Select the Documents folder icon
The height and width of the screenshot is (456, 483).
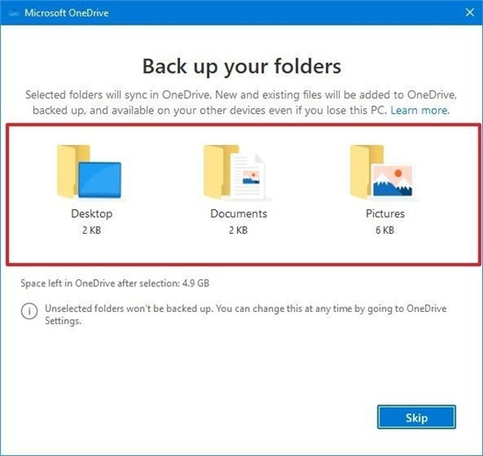pos(234,172)
